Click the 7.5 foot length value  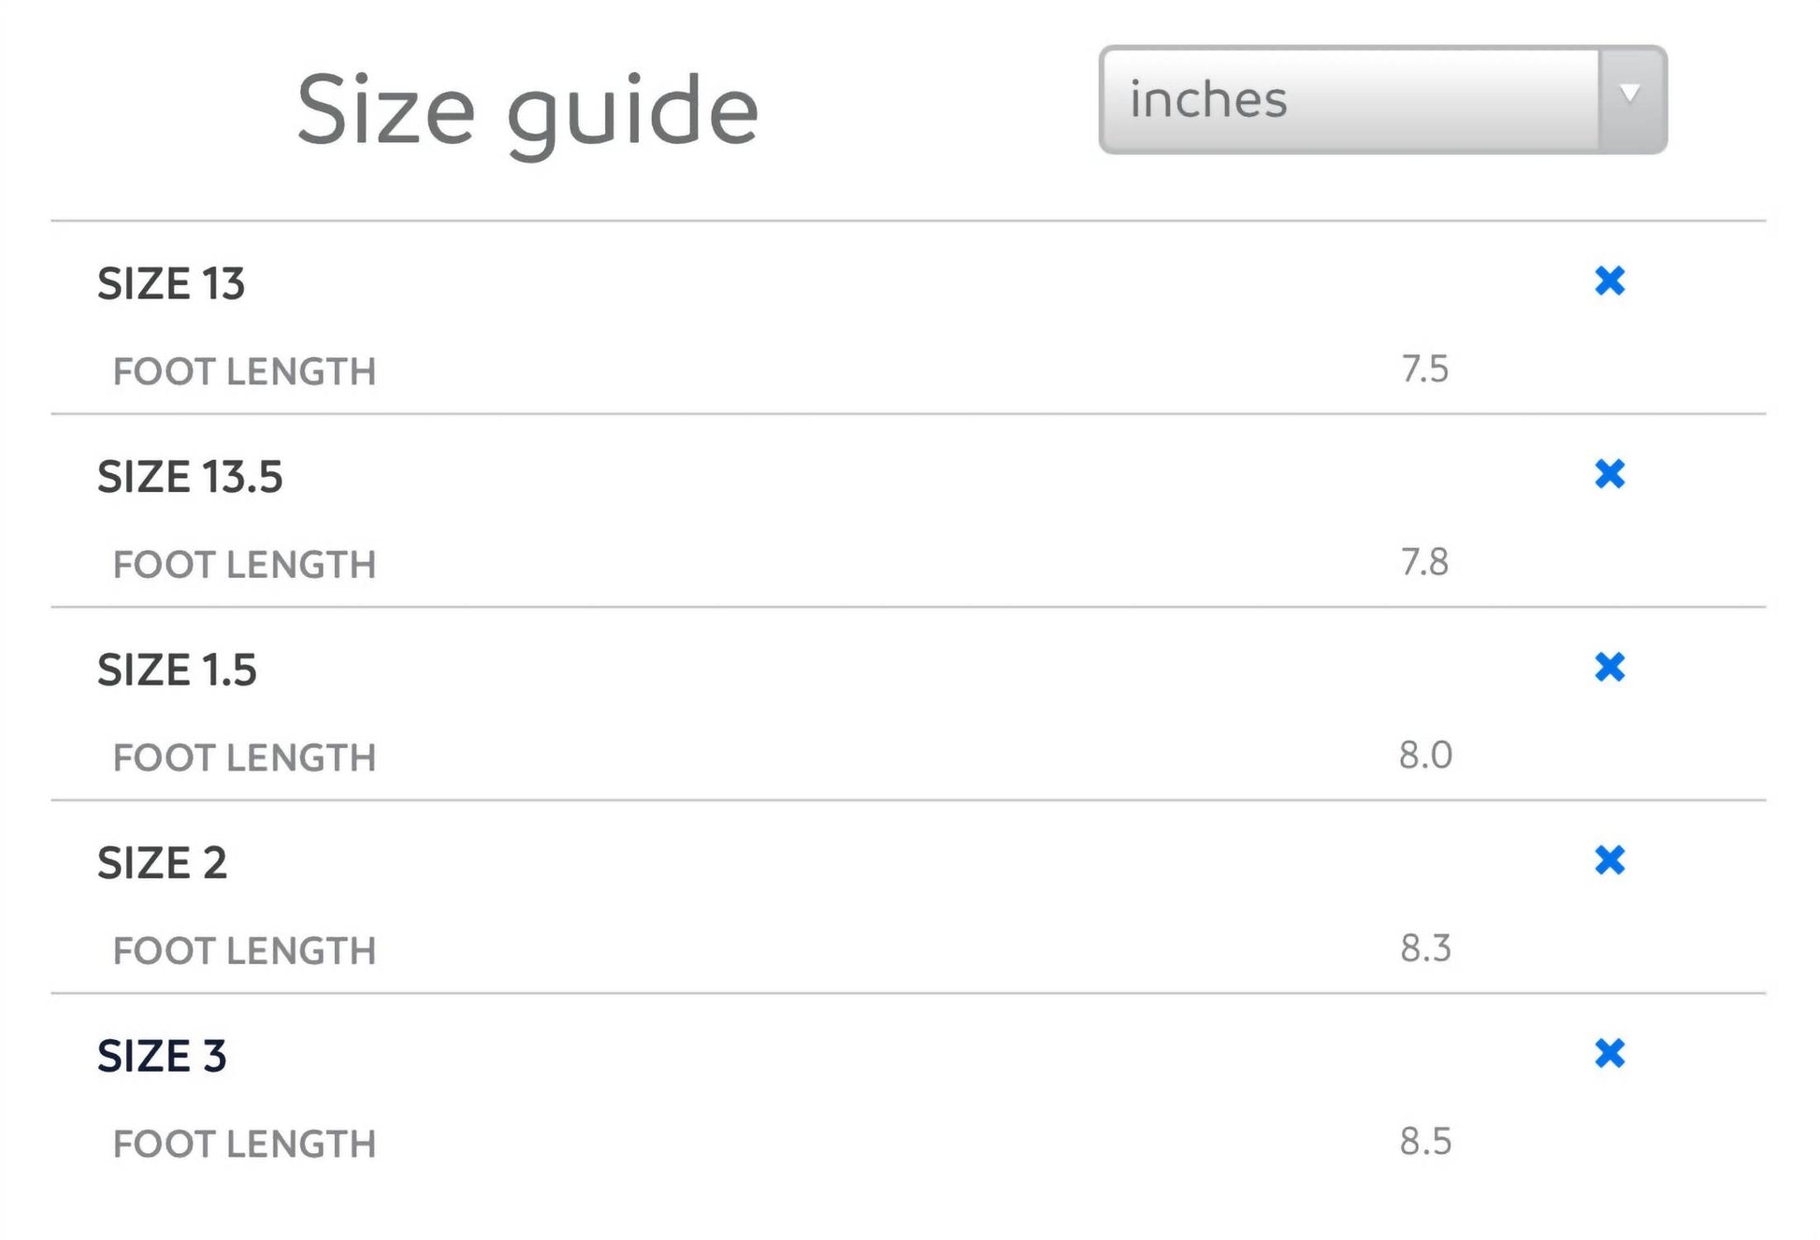[x=1424, y=369]
